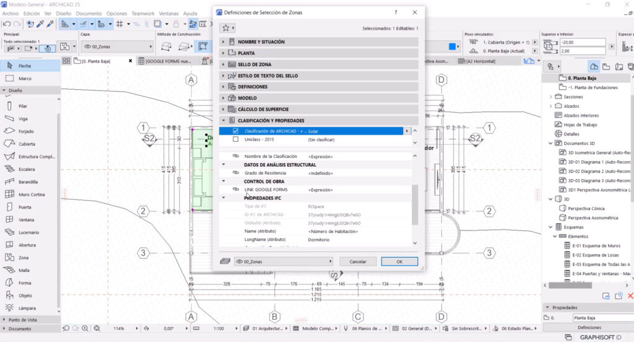The width and height of the screenshot is (634, 342).
Task: Click the blue color swatch in info box
Action: tap(454, 46)
